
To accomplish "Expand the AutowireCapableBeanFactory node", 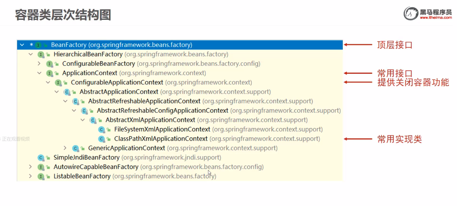I will pyautogui.click(x=31, y=167).
